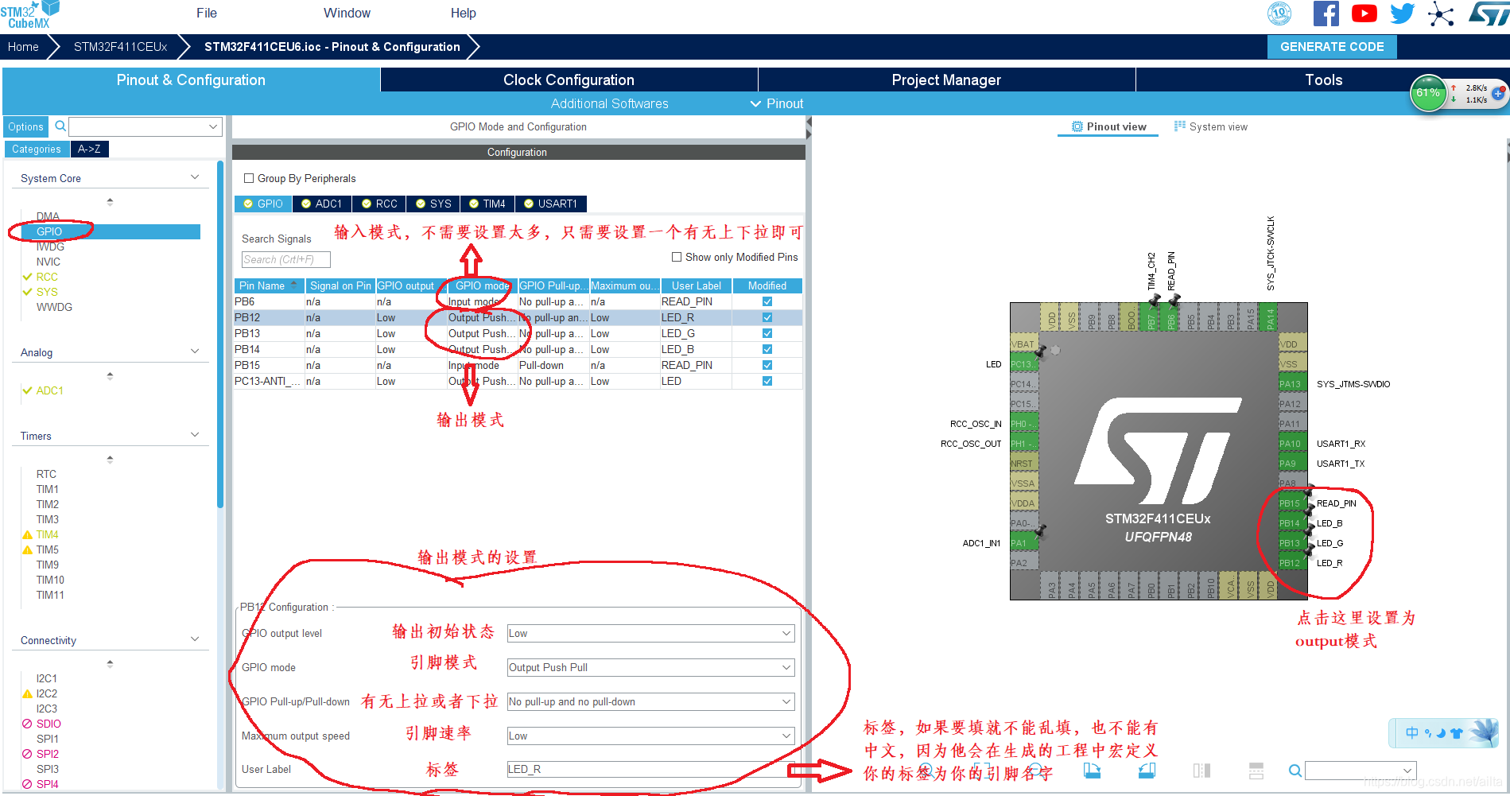Select pin PB13 on the chip

1292,543
